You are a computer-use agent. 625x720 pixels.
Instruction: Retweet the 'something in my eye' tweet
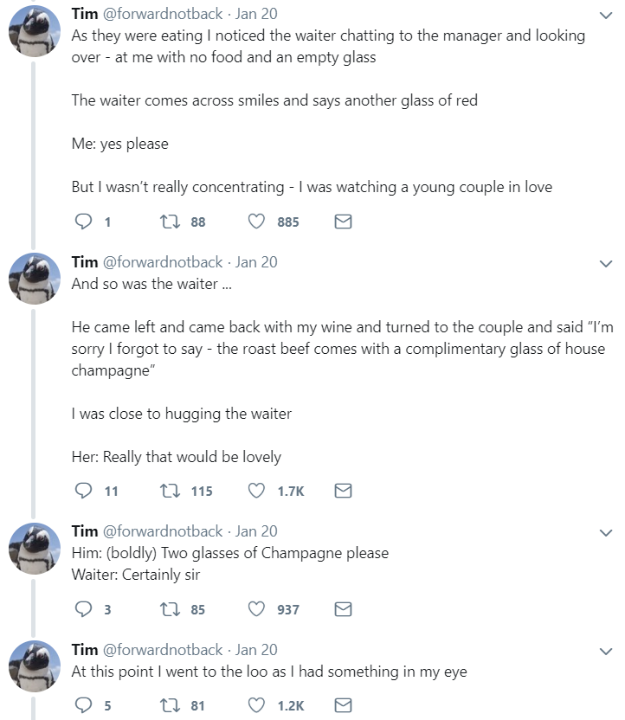[170, 705]
